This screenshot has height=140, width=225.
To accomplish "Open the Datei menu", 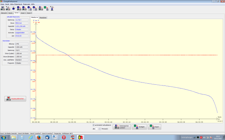I will click(2, 4).
